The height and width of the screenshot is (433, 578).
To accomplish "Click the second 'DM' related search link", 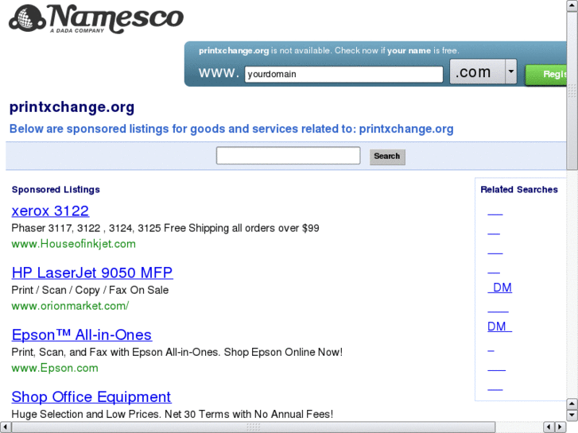I will pos(499,327).
